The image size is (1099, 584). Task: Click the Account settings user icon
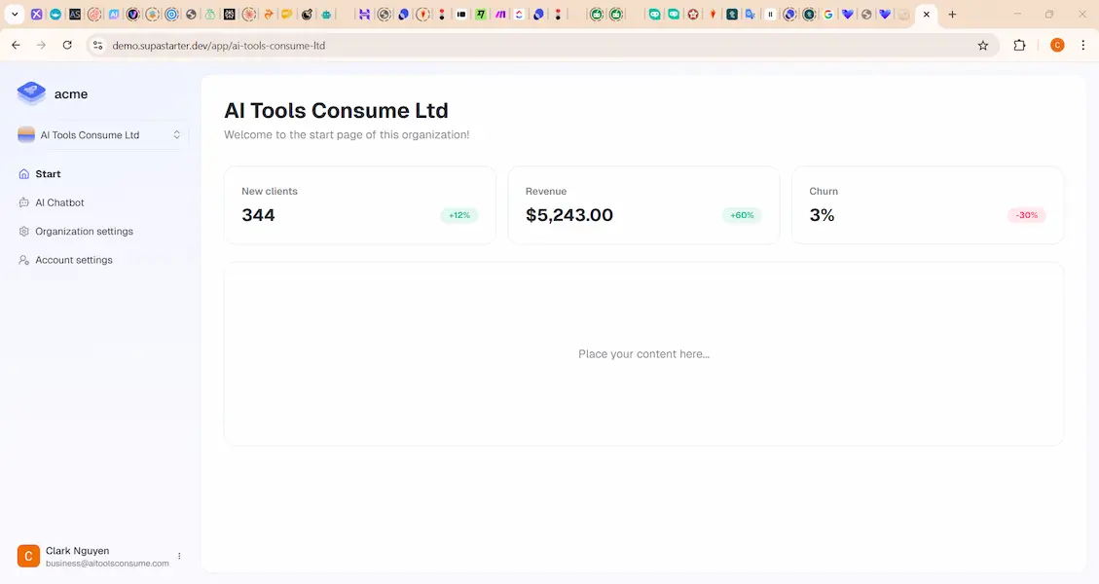coord(24,260)
